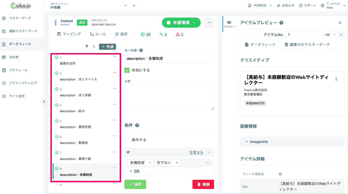The width and height of the screenshot is (348, 194).
Task: Click the 削除 button
Action: point(203,184)
